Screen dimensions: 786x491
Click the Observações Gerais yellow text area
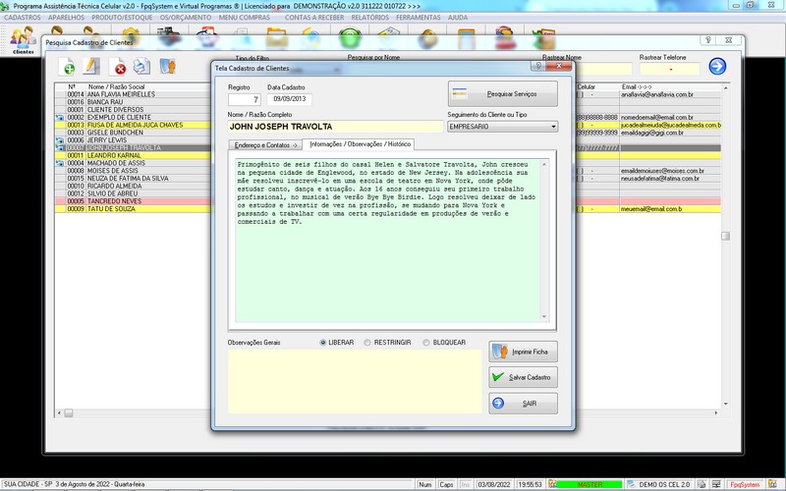point(355,382)
